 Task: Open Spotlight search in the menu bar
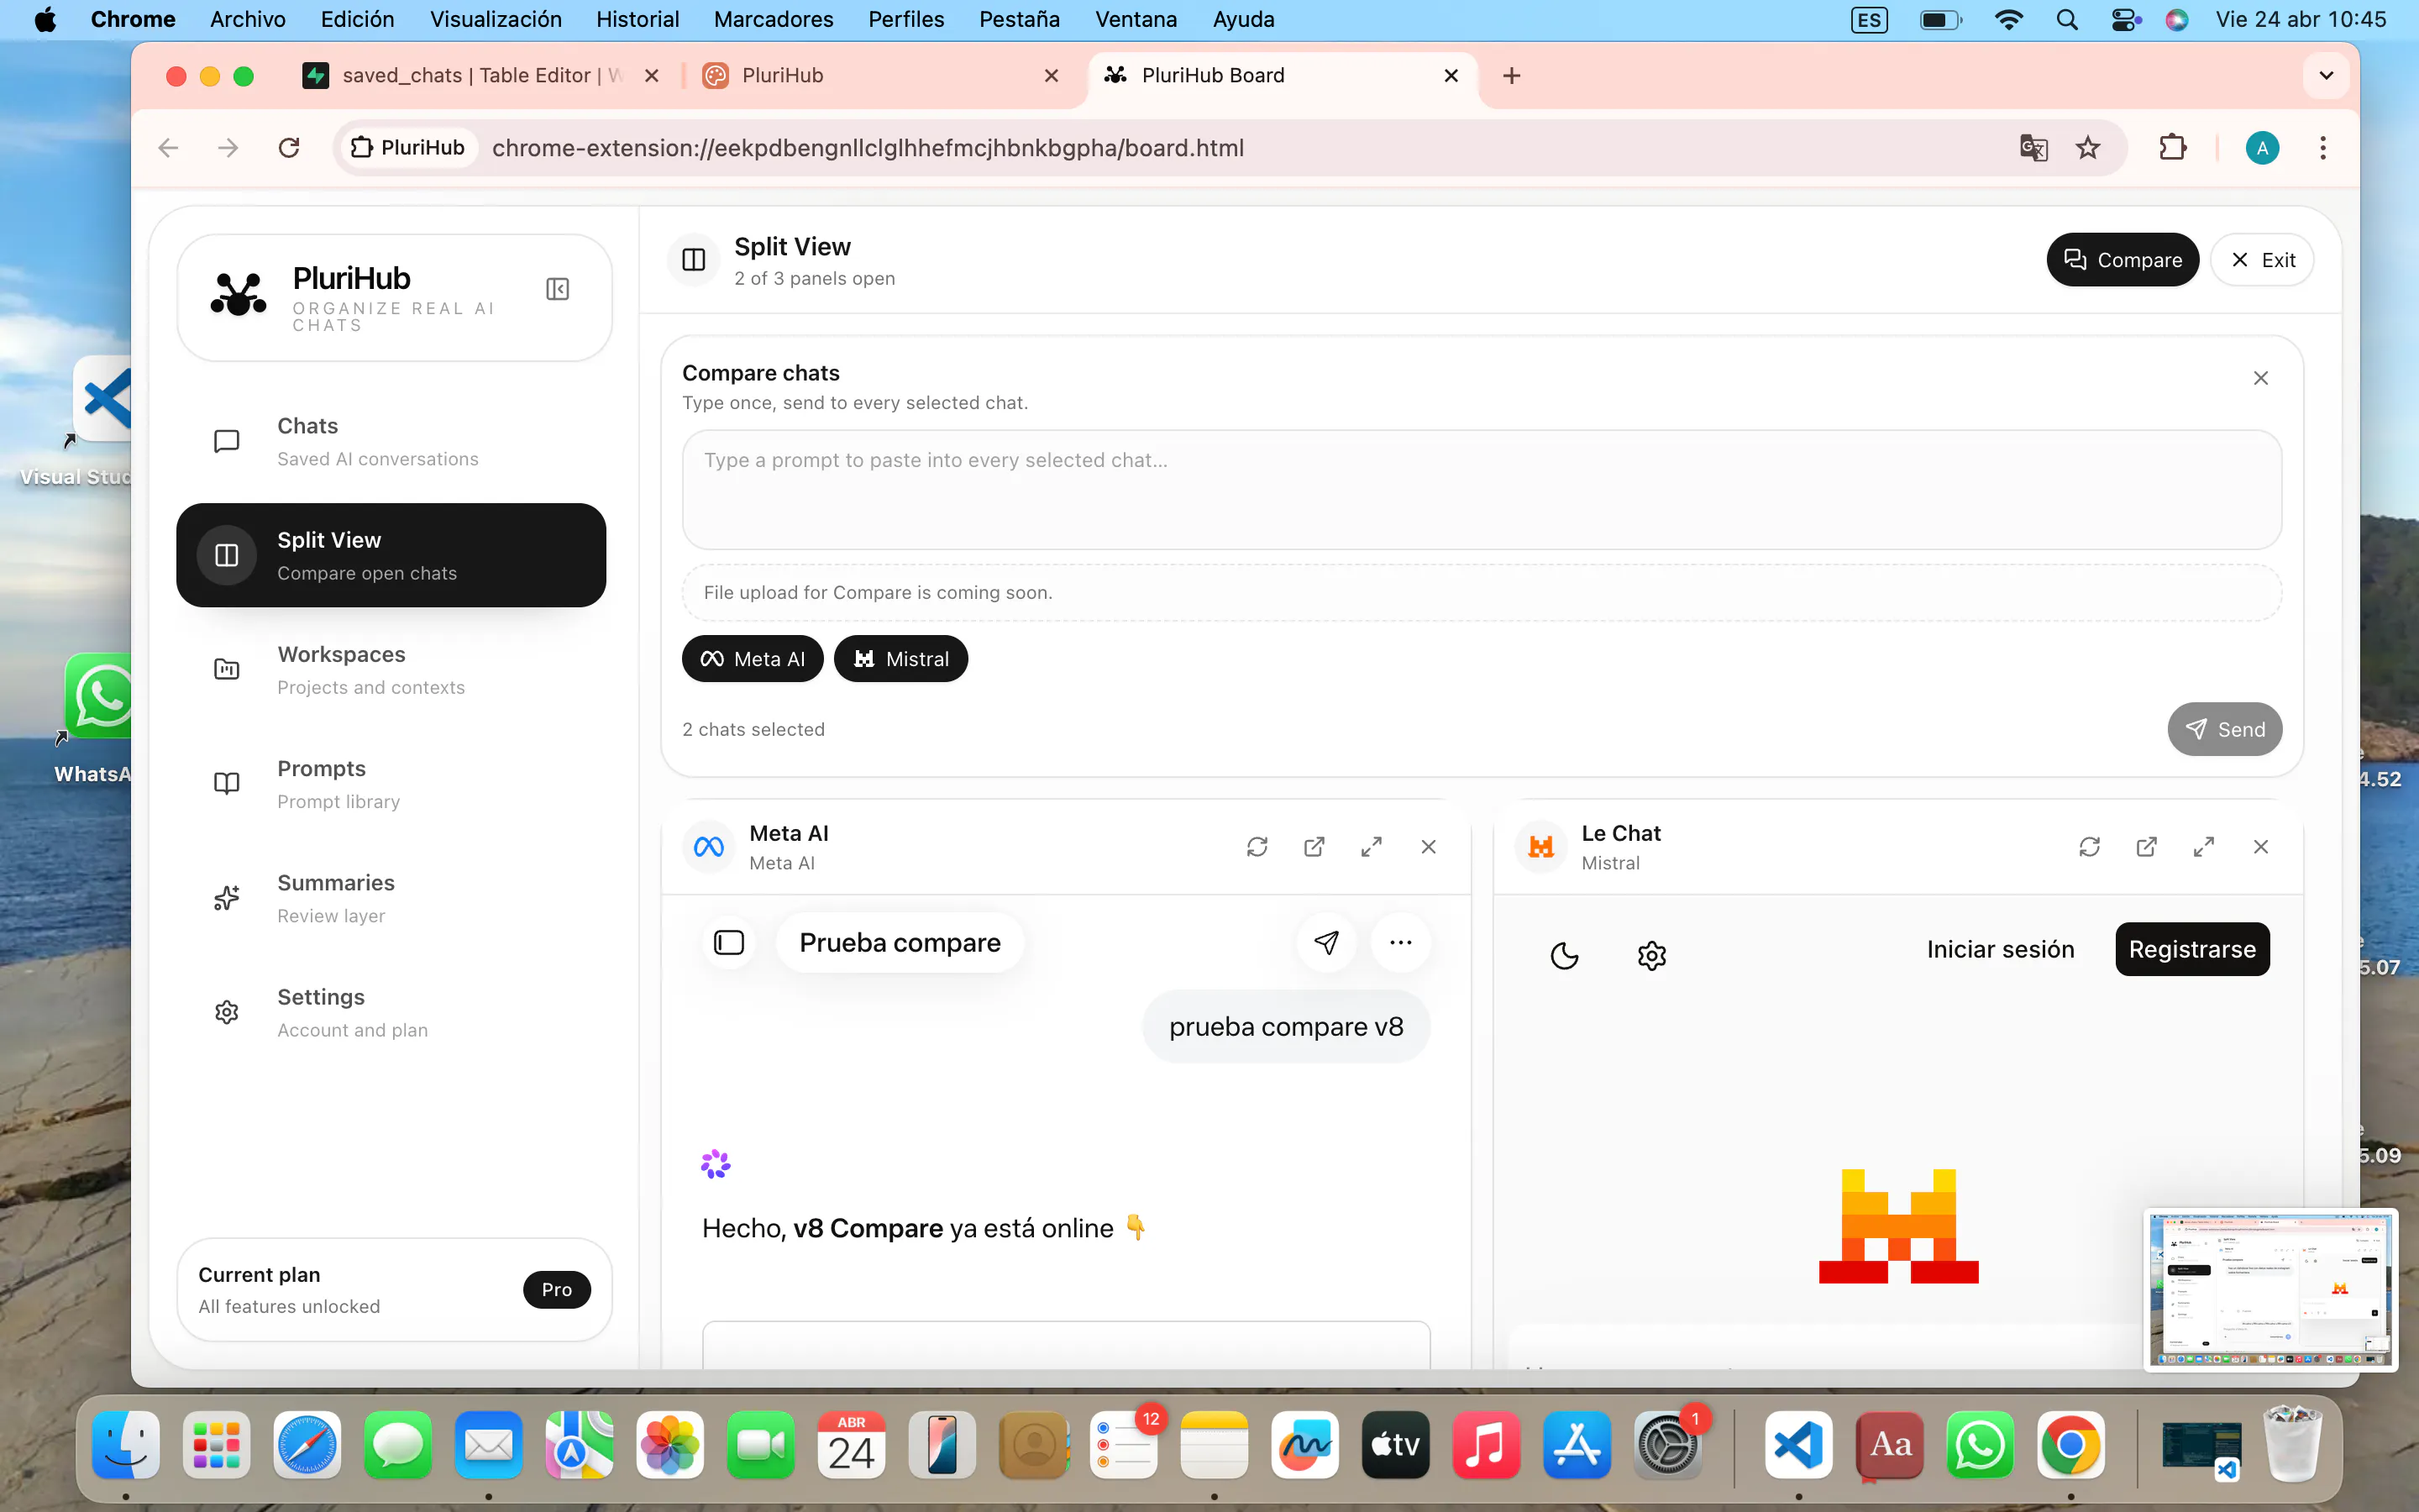tap(2067, 19)
